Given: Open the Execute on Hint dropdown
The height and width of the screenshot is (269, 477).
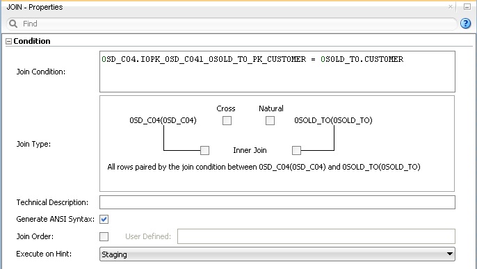Looking at the screenshot, I should pyautogui.click(x=277, y=254).
